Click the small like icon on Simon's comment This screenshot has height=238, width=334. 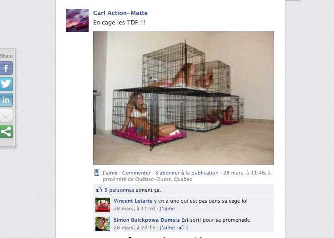182,228
